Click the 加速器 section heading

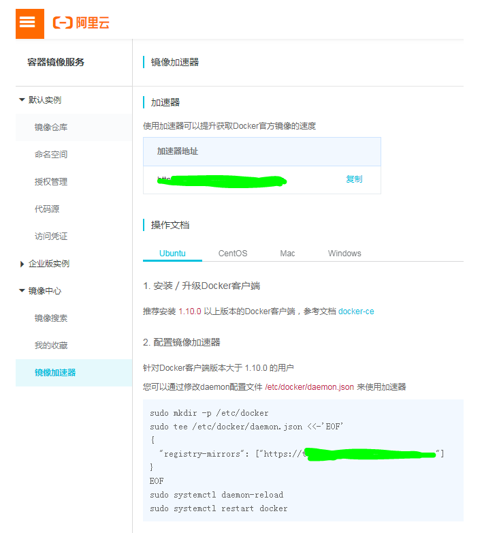pyautogui.click(x=165, y=102)
